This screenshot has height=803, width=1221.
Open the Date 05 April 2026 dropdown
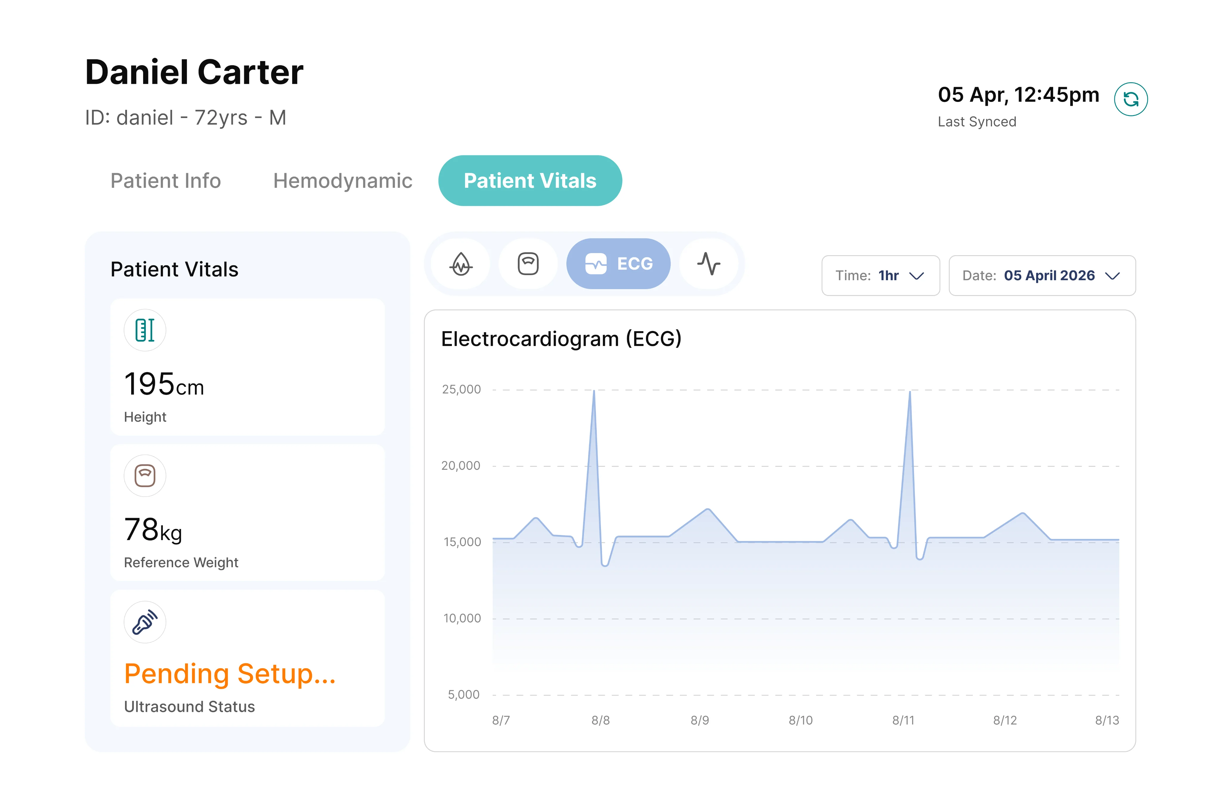[1042, 275]
